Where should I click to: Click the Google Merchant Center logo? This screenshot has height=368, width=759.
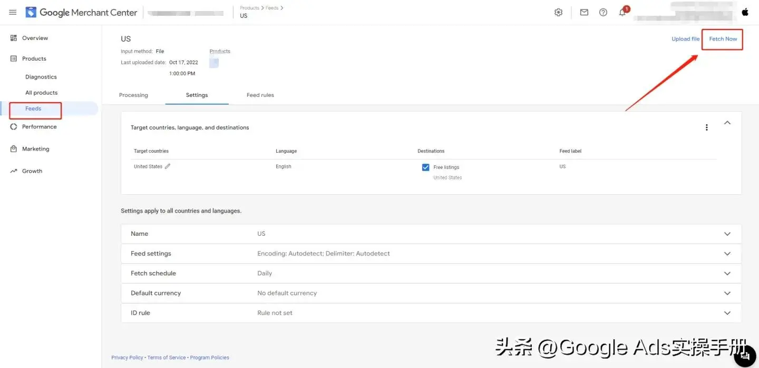(x=82, y=12)
